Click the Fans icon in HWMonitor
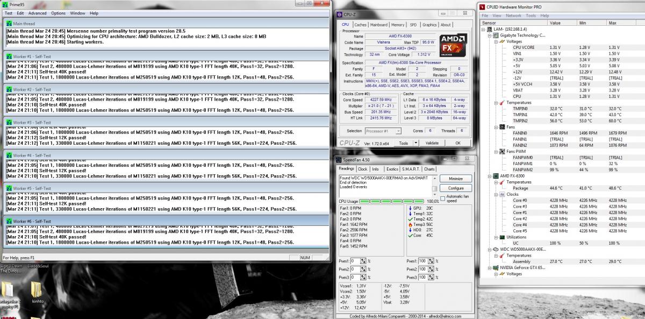The width and height of the screenshot is (645, 319). [x=502, y=127]
